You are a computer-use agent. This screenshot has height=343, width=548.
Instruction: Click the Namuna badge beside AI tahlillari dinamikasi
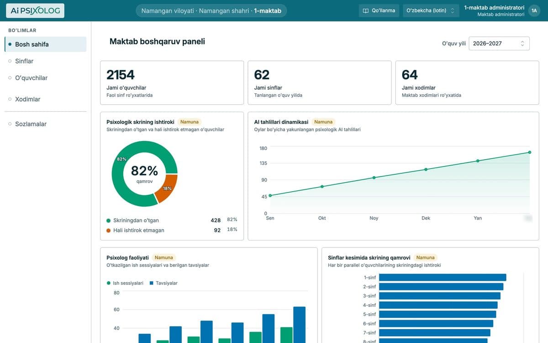[323, 122]
